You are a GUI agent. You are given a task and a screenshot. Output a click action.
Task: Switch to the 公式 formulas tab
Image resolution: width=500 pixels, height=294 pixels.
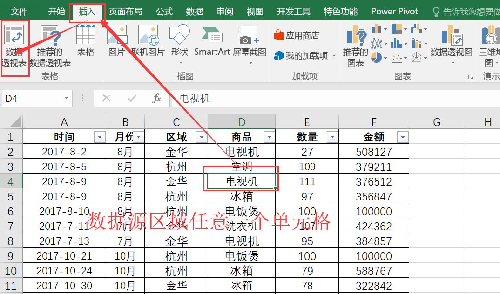164,12
